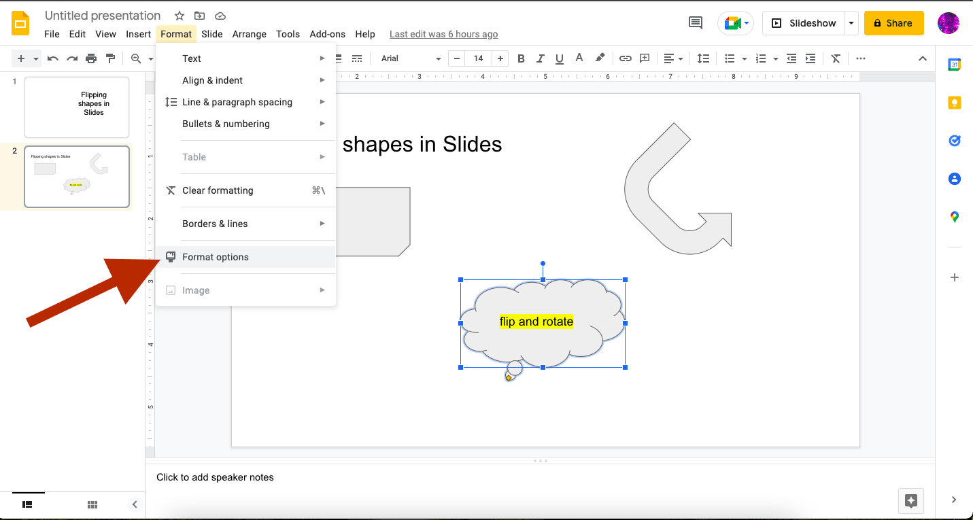Open Google Keep in the right sidebar
The image size is (973, 520).
pyautogui.click(x=954, y=103)
